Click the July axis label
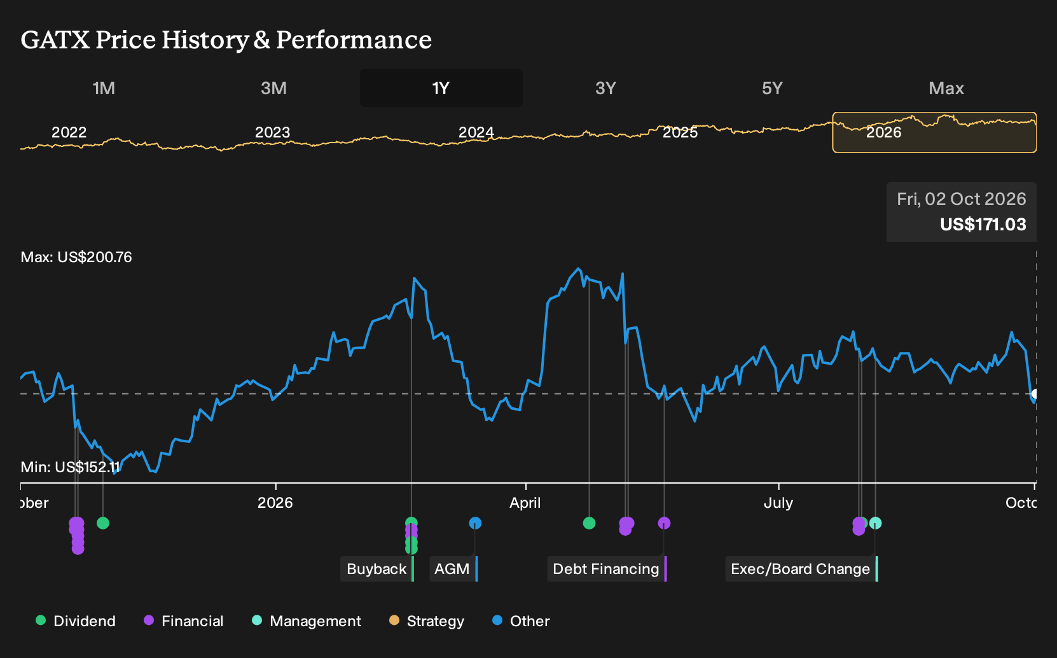Viewport: 1057px width, 658px height. tap(778, 503)
